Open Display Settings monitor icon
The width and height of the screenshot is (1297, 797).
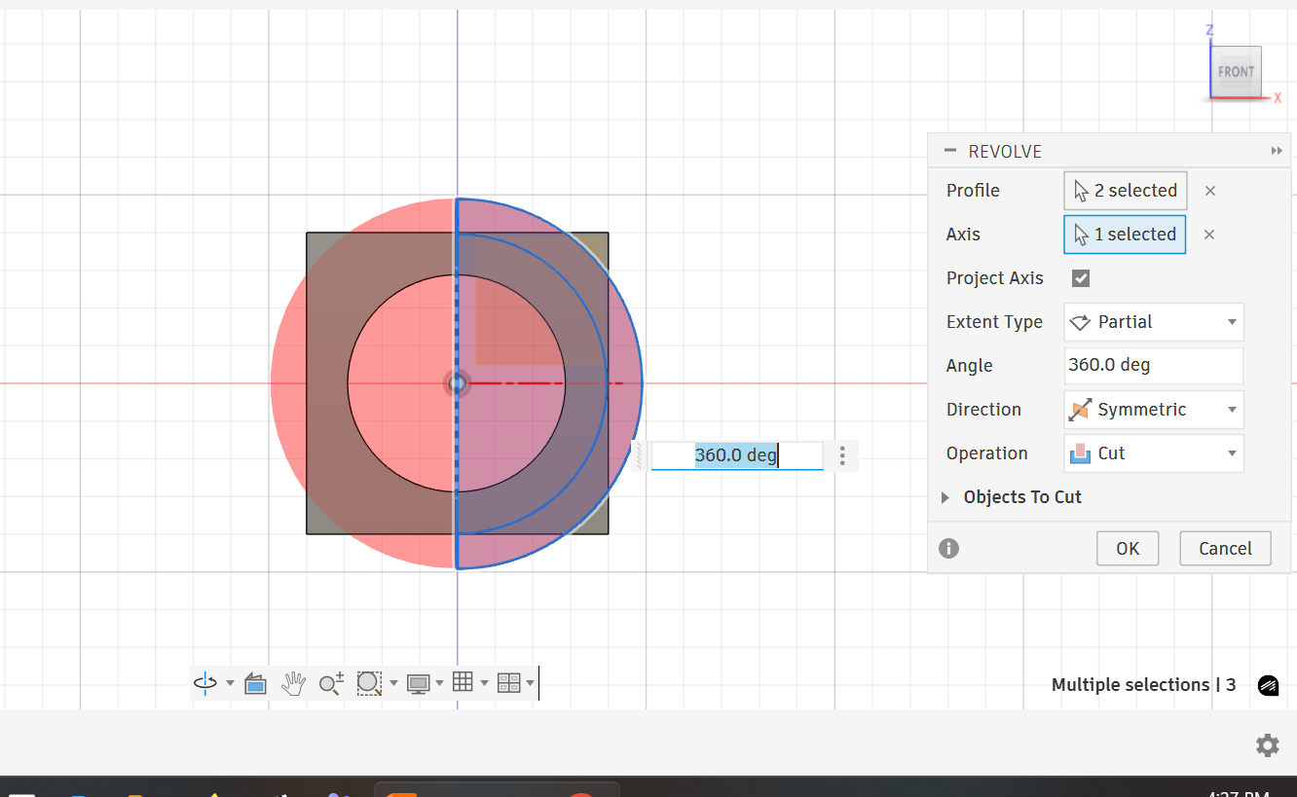pyautogui.click(x=419, y=683)
